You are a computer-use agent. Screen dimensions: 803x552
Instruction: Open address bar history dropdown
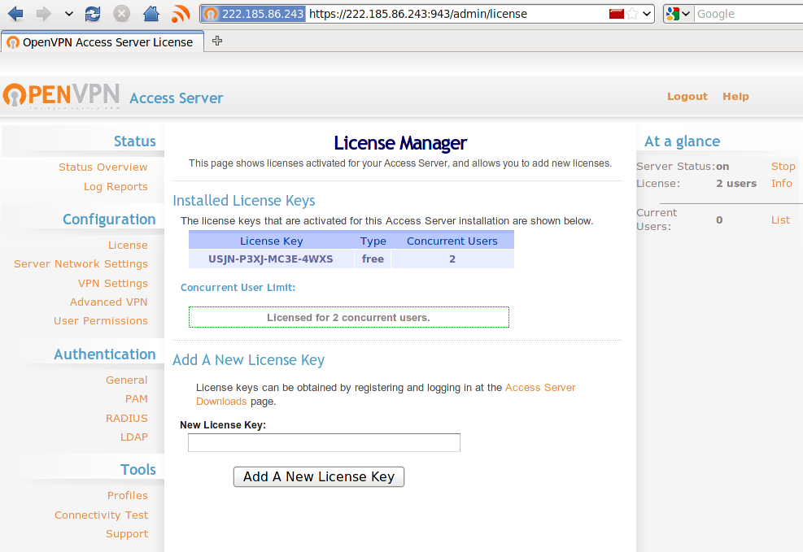click(647, 14)
